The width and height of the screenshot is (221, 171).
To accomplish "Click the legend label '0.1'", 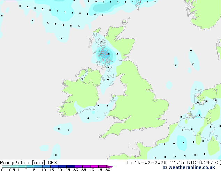I will [x=4, y=170].
